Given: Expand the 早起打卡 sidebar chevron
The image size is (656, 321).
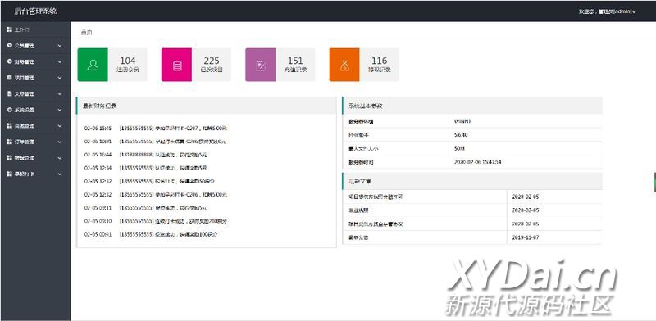Looking at the screenshot, I should (60, 174).
